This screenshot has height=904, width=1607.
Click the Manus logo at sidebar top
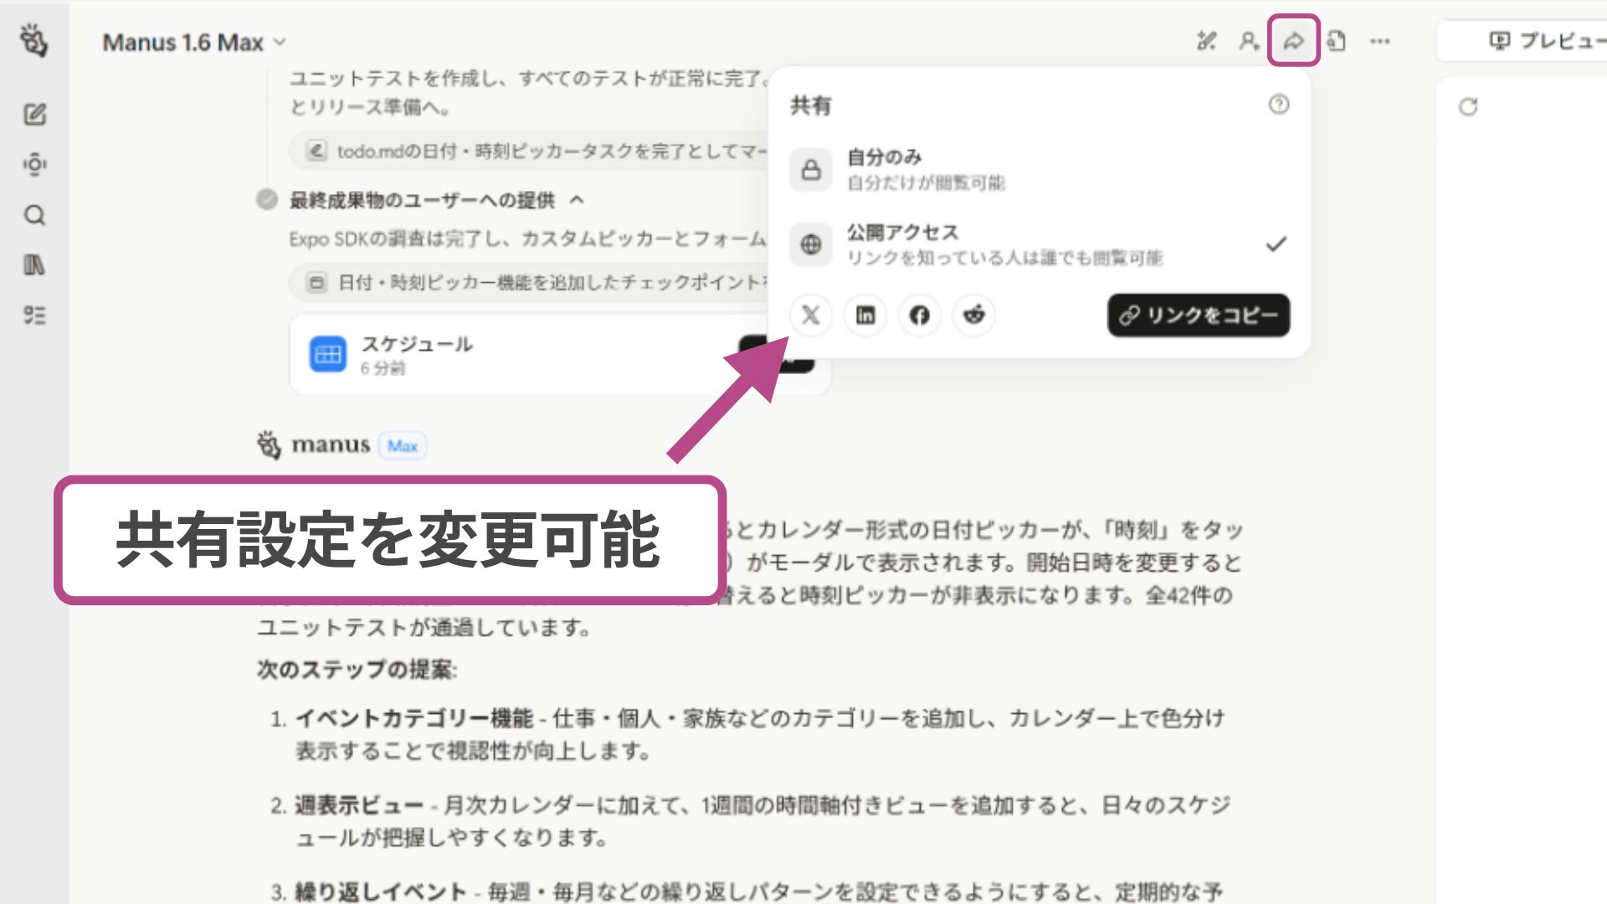click(34, 40)
